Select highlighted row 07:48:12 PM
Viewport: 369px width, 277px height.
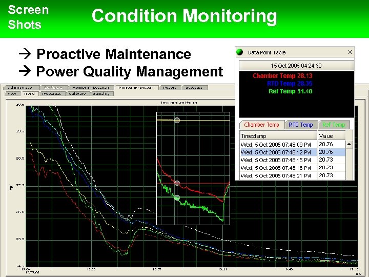pos(293,152)
